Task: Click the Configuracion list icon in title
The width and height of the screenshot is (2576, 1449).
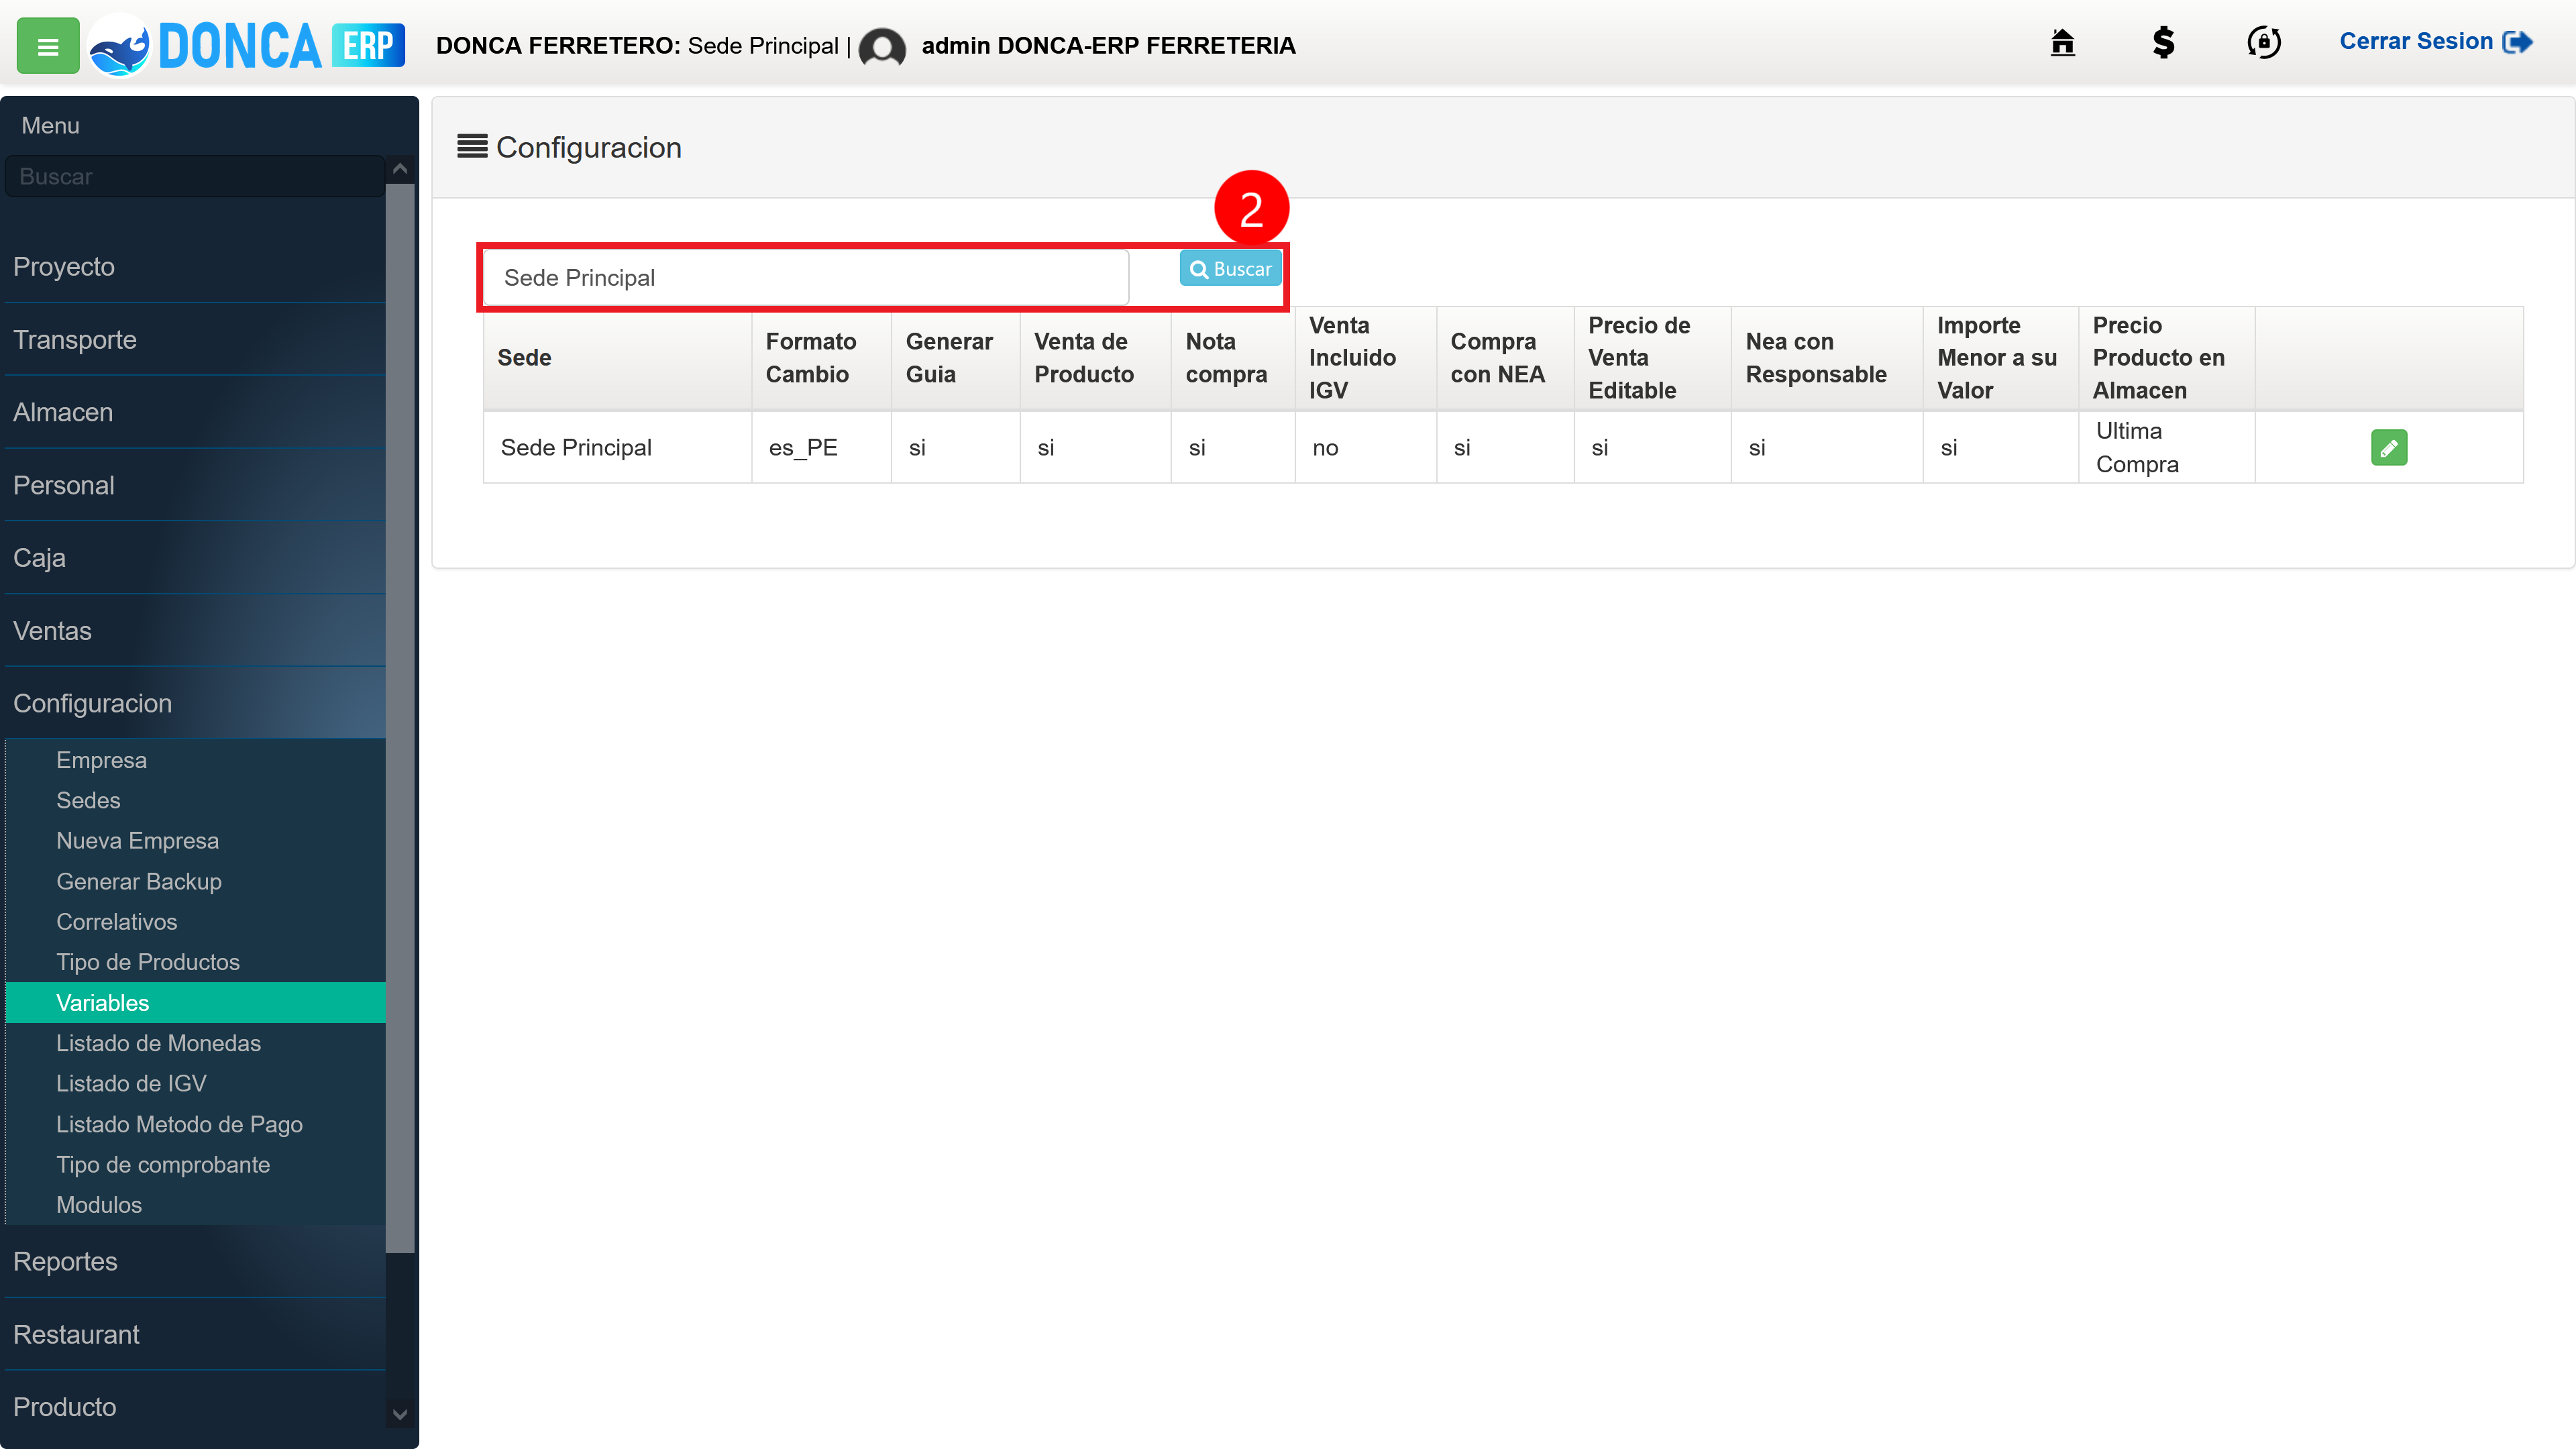Action: [472, 146]
